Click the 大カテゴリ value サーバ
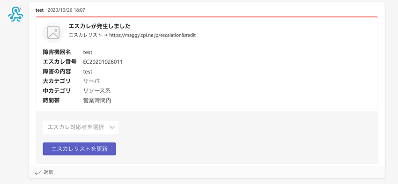The width and height of the screenshot is (398, 184). click(91, 81)
